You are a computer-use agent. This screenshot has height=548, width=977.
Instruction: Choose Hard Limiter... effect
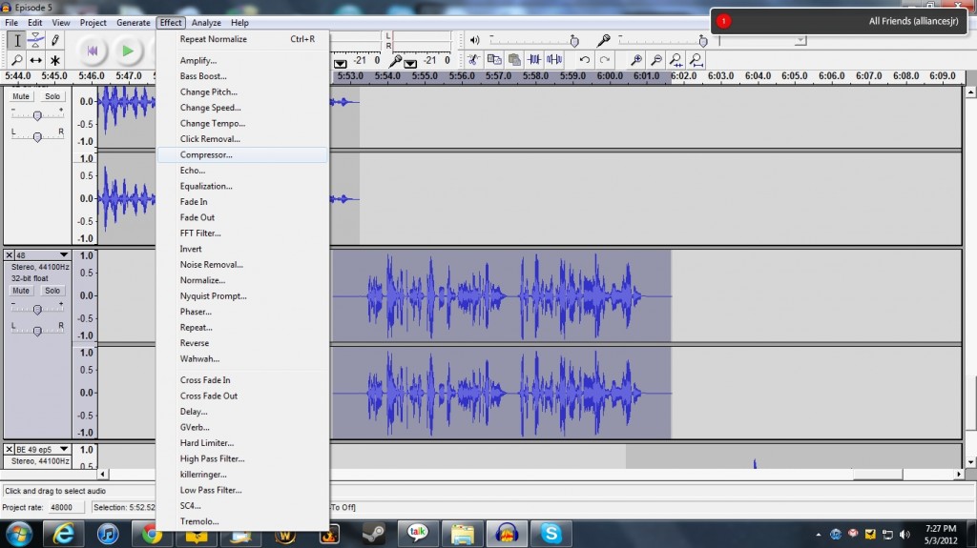[242, 443]
